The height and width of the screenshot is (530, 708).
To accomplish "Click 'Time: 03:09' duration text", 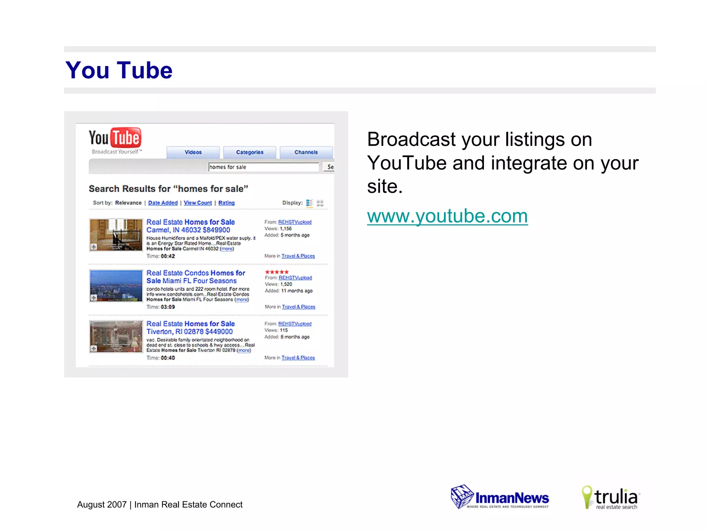I will 161,307.
